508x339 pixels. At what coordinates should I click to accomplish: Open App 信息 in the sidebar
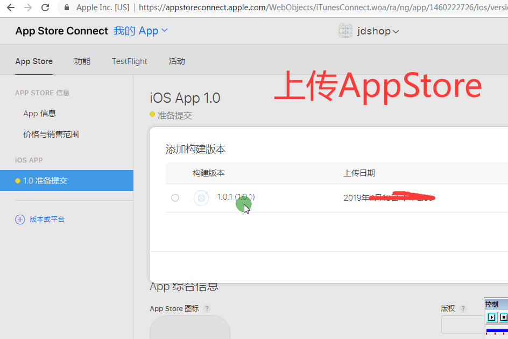tap(39, 114)
